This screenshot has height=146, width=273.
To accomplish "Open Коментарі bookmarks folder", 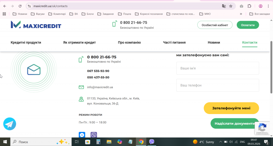I will coord(57,14).
